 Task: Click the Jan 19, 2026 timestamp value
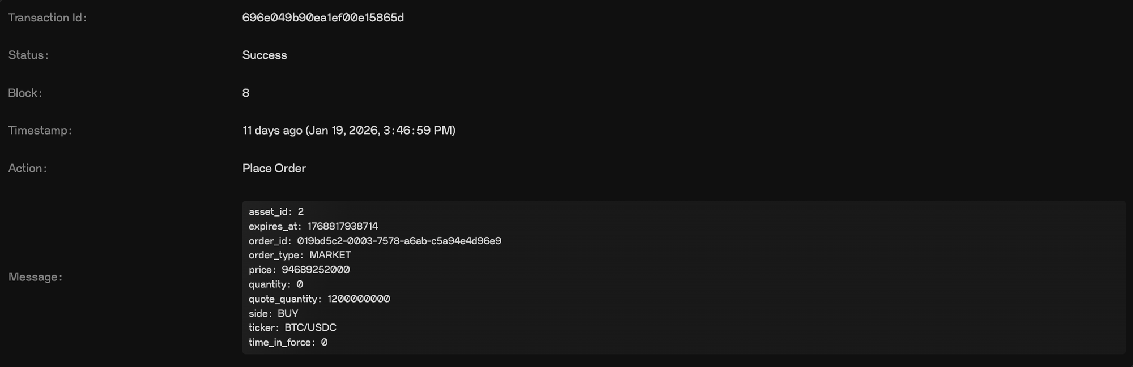pos(348,130)
